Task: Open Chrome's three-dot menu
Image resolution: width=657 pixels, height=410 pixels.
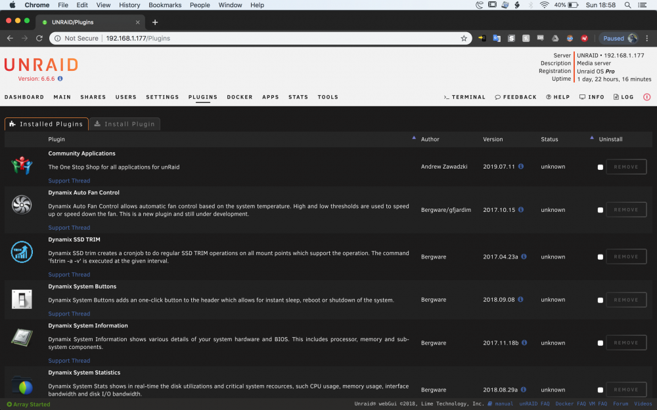Action: pos(647,39)
